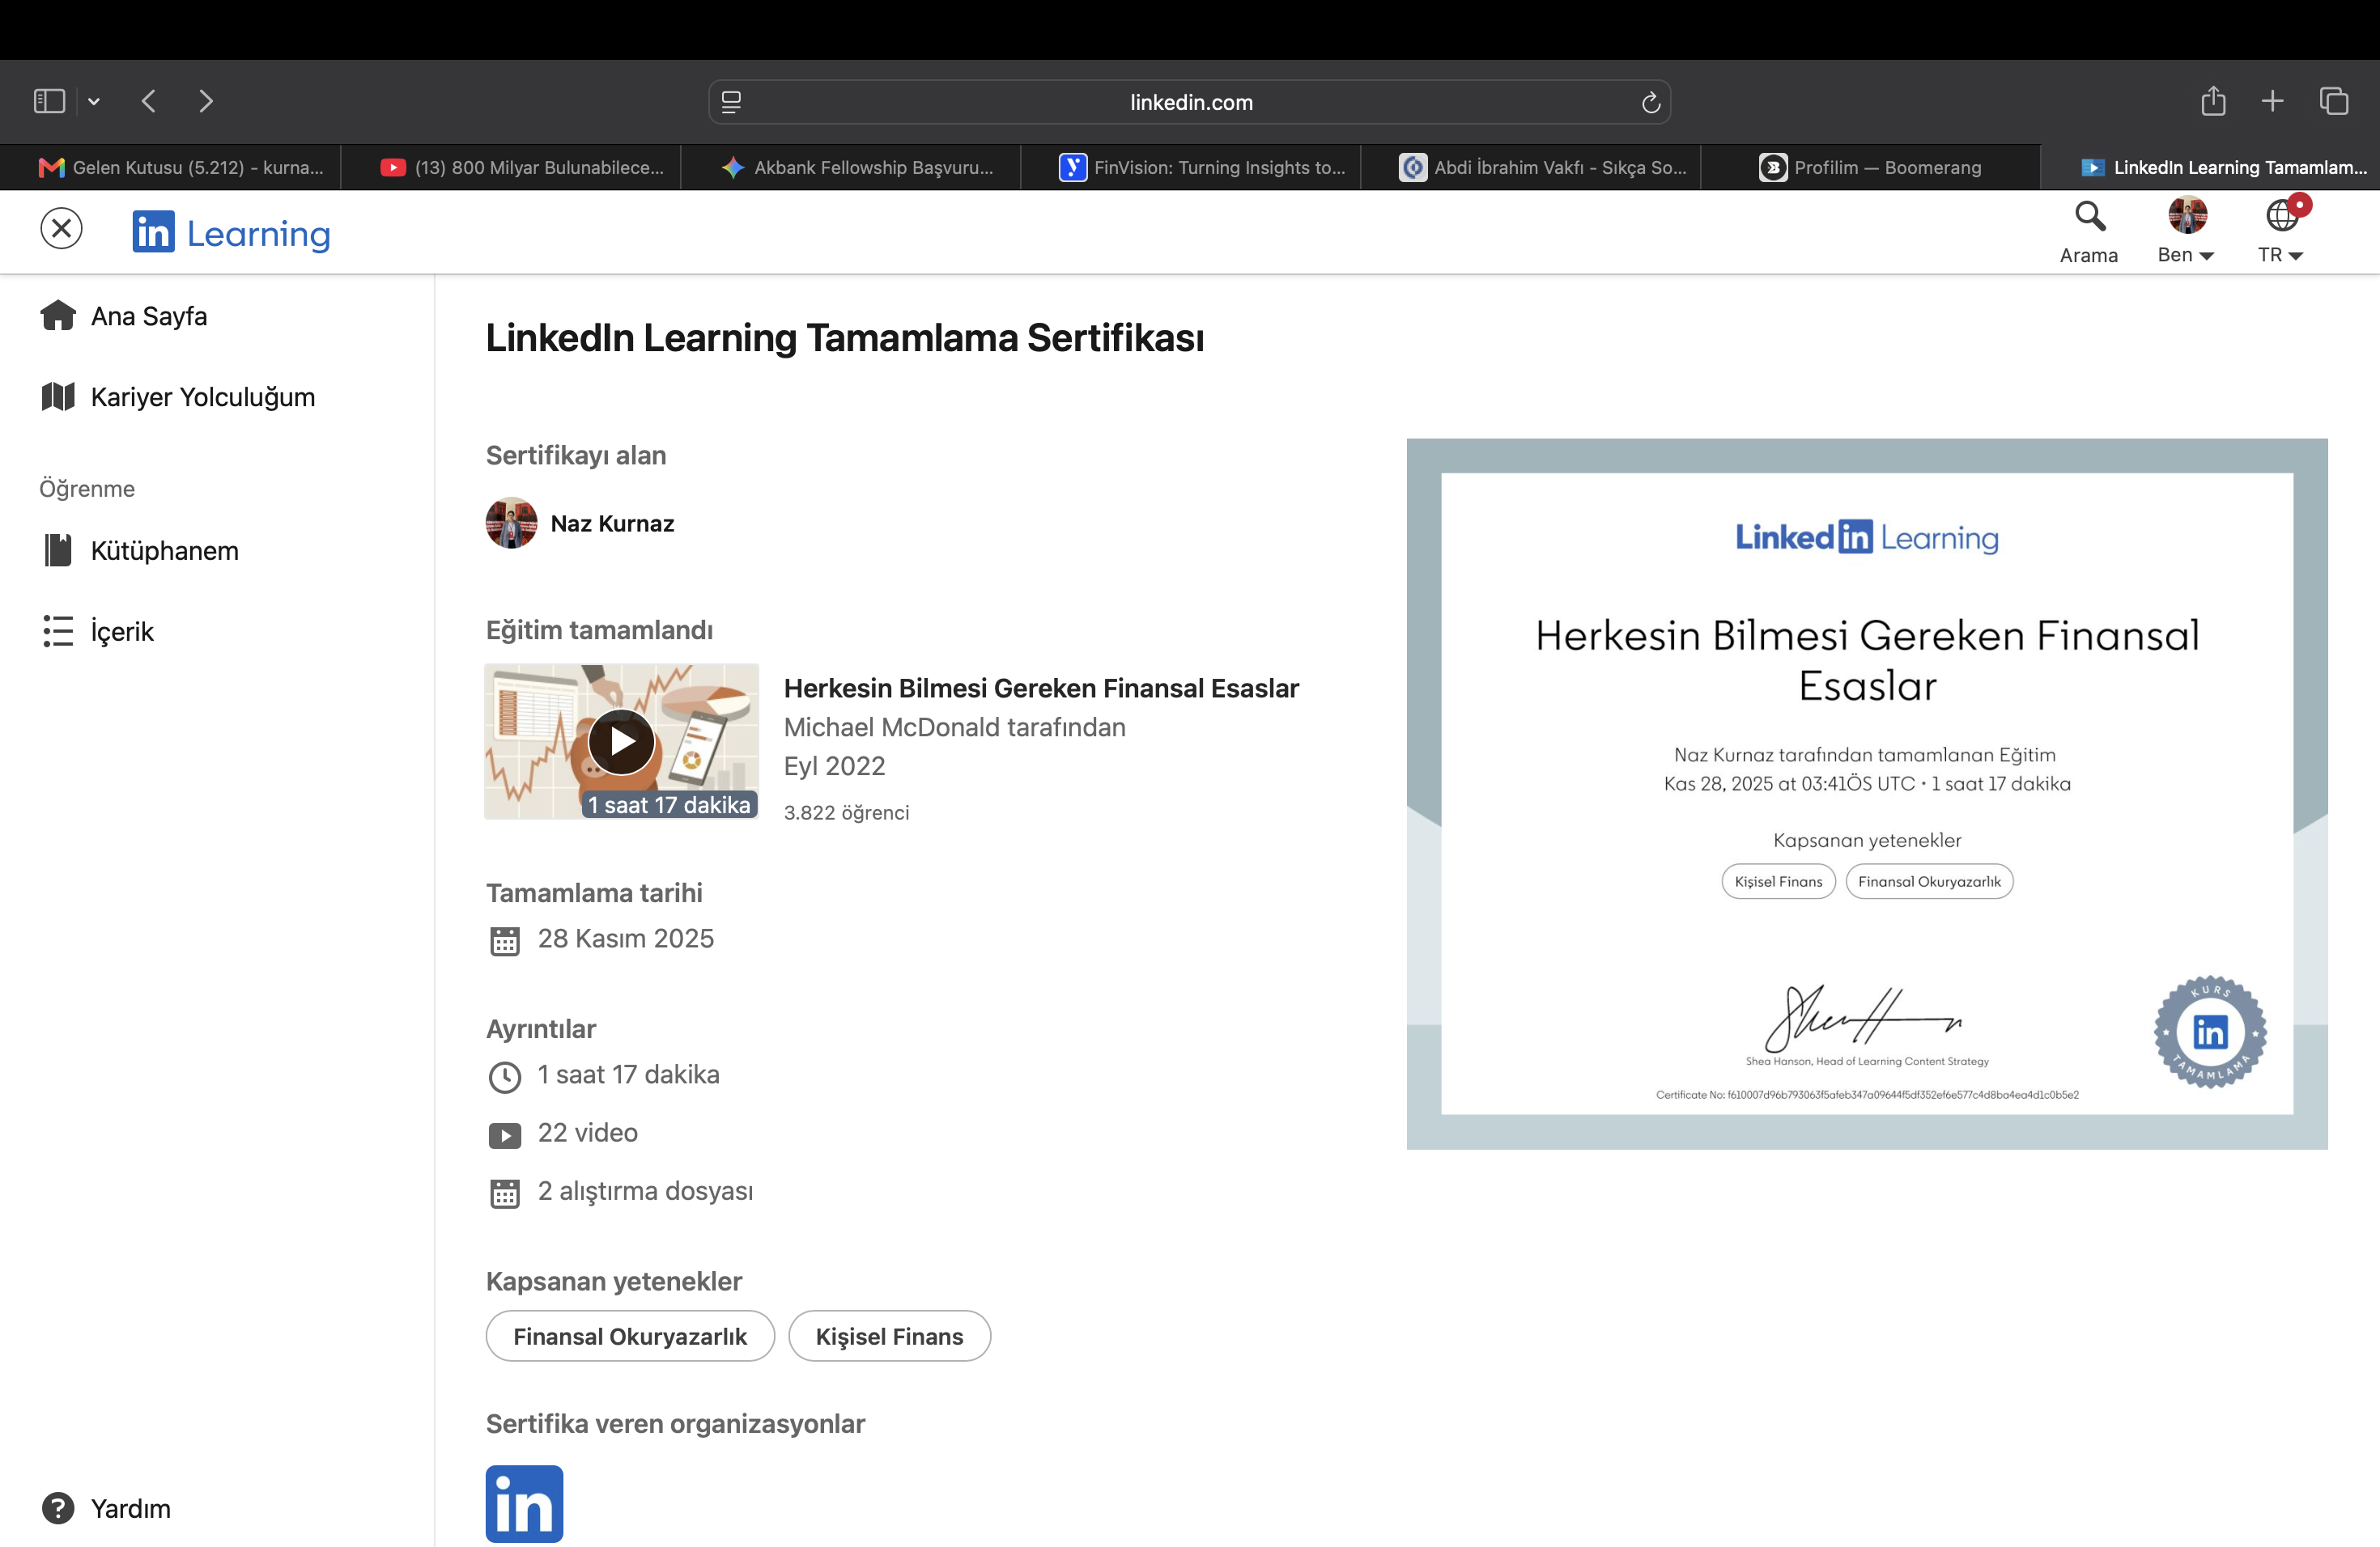This screenshot has width=2380, height=1547.
Task: Open the Arama search icon
Action: [x=2088, y=232]
